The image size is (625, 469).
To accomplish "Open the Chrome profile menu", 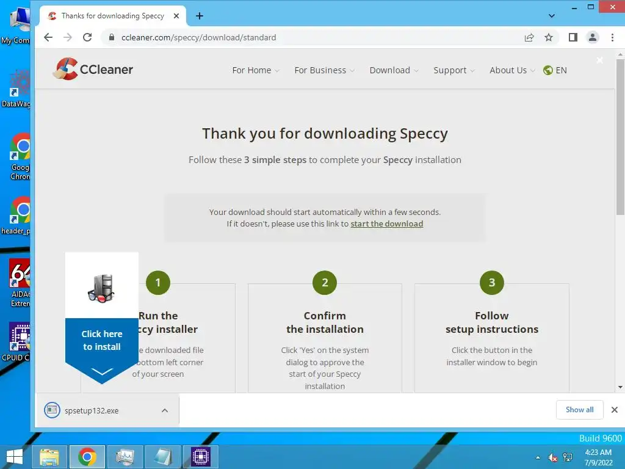I will pos(593,37).
